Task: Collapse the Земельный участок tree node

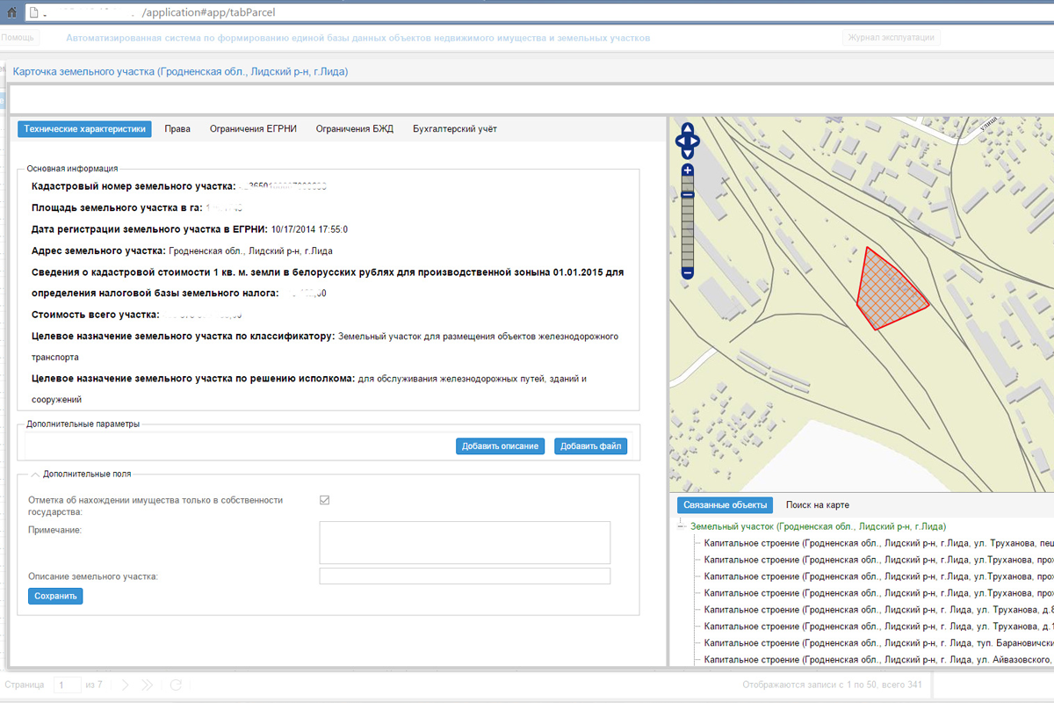Action: coord(681,526)
